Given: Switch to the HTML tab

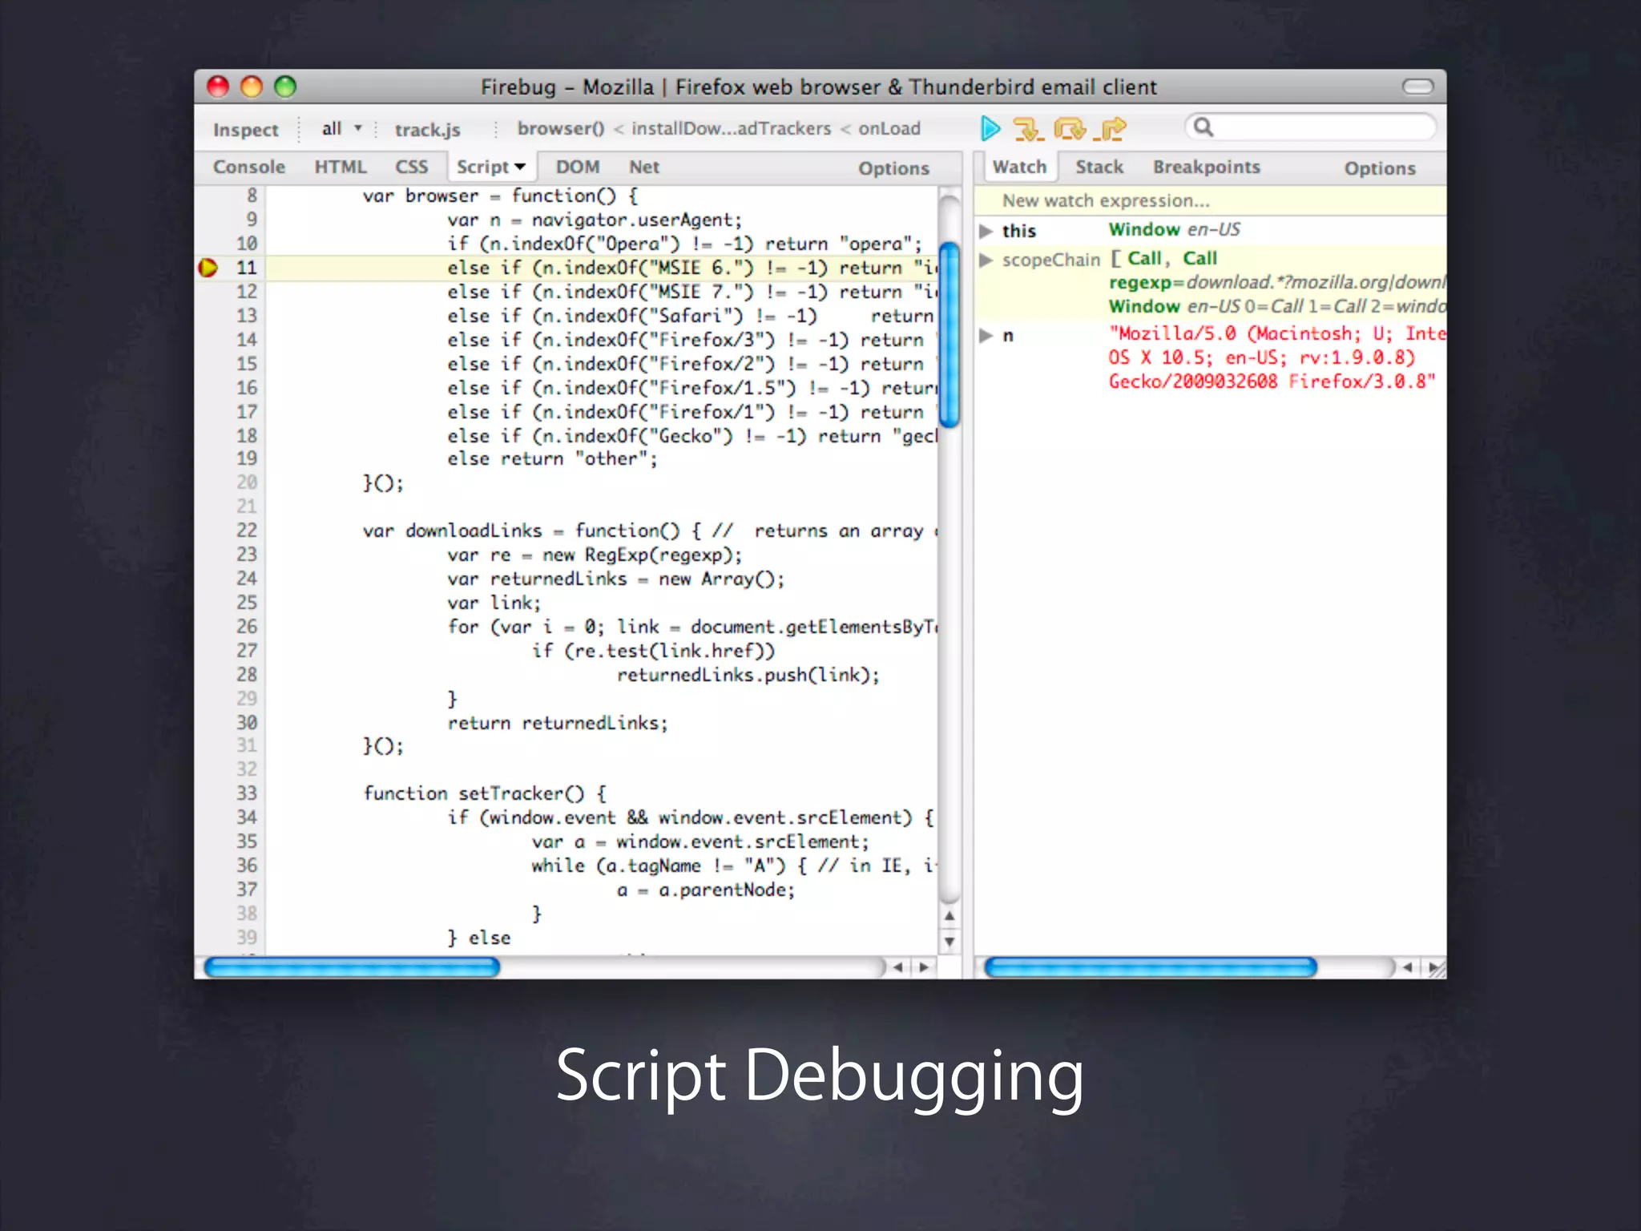Looking at the screenshot, I should point(341,167).
